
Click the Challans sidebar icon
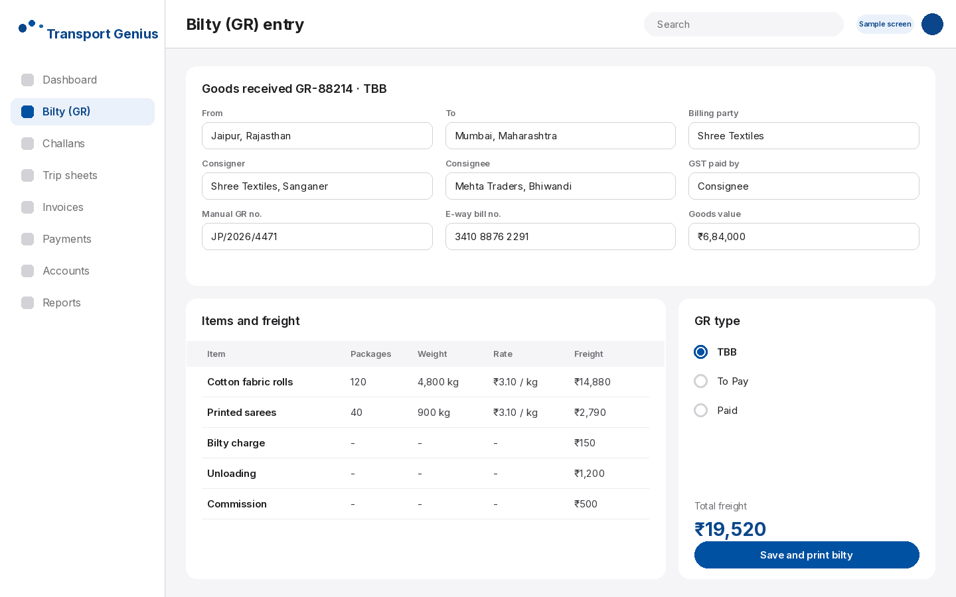[x=27, y=143]
